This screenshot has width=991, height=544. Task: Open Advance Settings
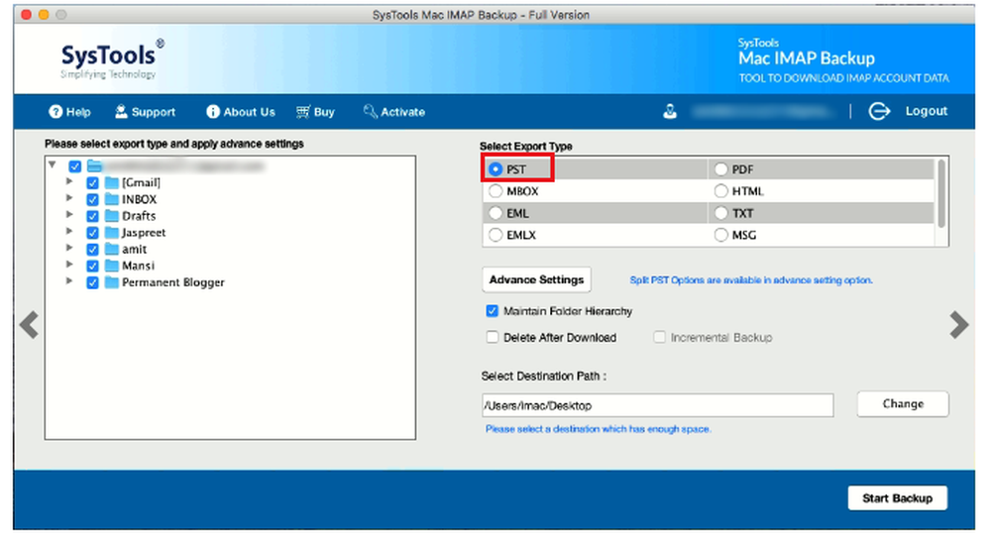[x=536, y=279]
